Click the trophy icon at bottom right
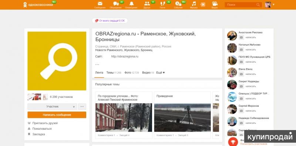The height and width of the screenshot is (146, 296). 233,142
